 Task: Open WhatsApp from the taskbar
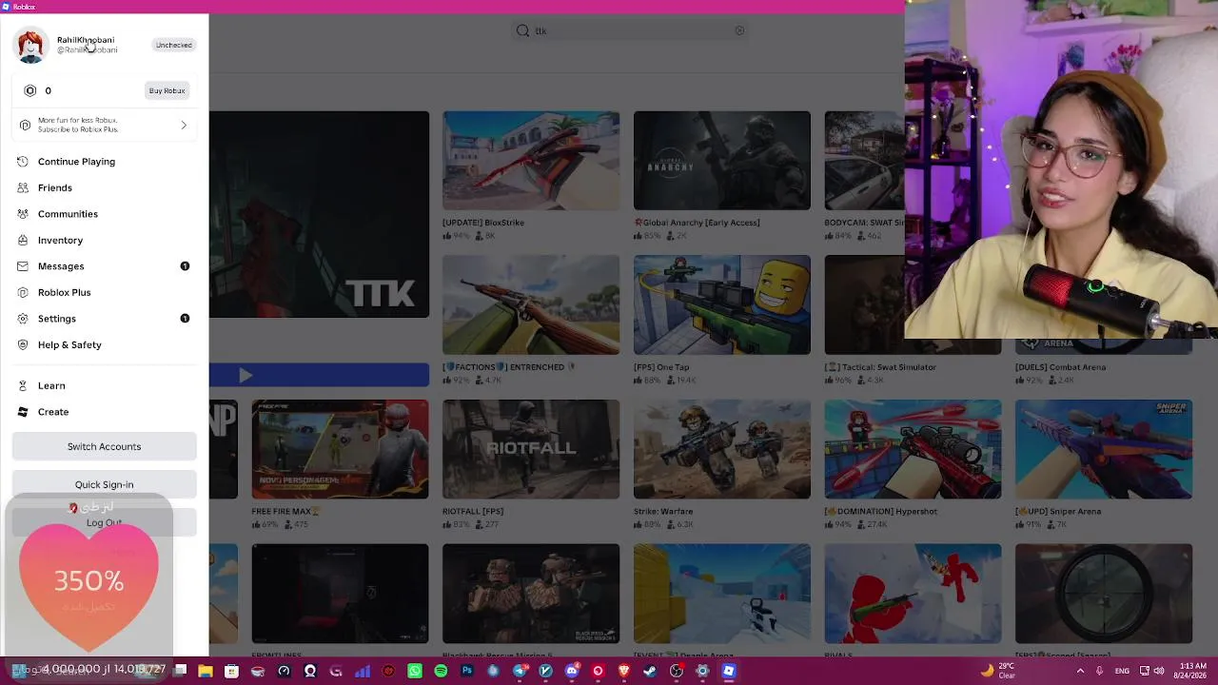click(x=415, y=671)
